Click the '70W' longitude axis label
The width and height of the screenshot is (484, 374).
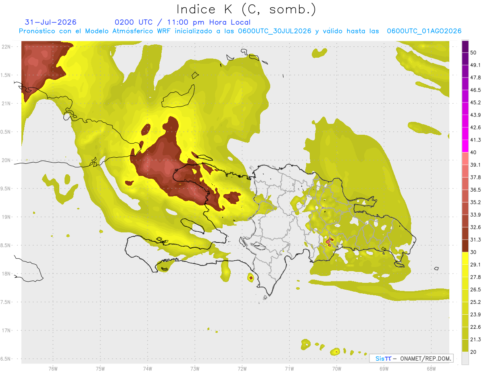pos(337,369)
